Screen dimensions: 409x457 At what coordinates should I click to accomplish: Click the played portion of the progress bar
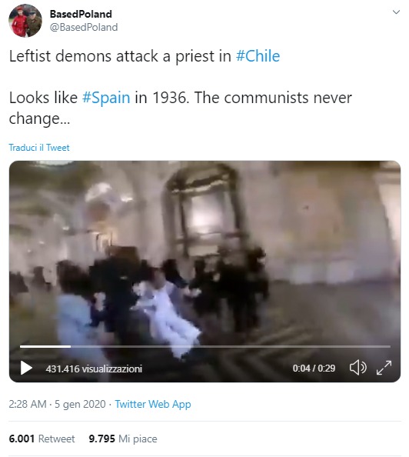tap(45, 346)
